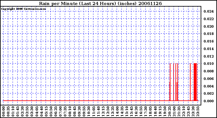
Task: Click the chart title "Rain per Minute (Last 24 Hours)"
Action: [77, 3]
